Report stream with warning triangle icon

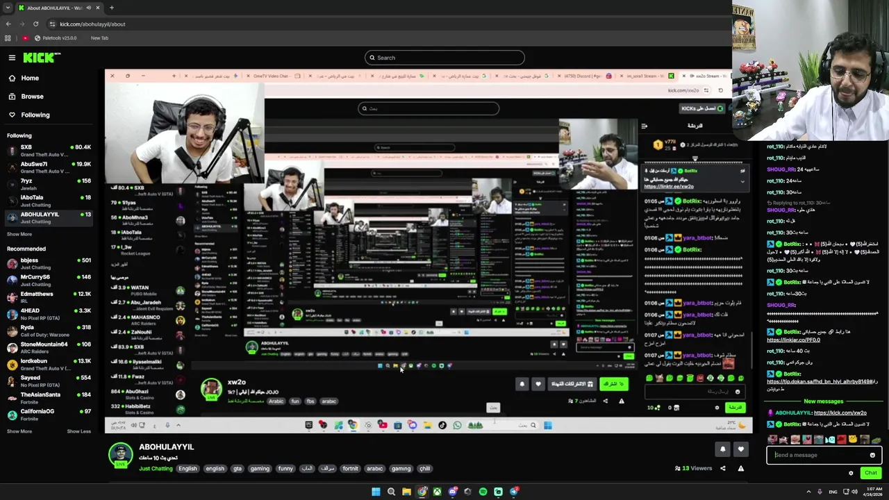point(740,468)
